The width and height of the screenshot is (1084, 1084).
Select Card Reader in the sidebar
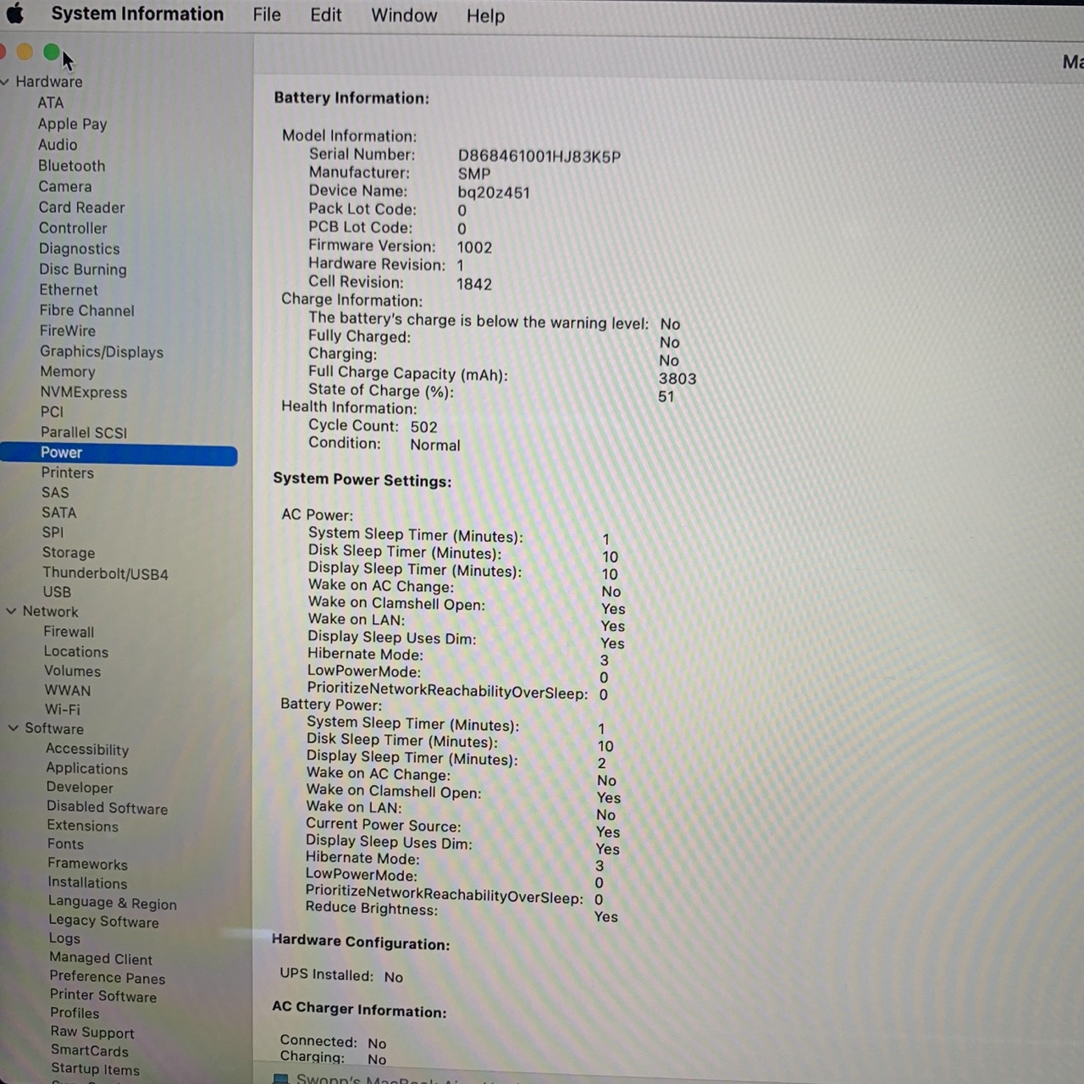coord(81,207)
